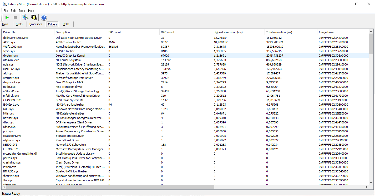Click the vertical scrollbar up arrow

pos(371,31)
